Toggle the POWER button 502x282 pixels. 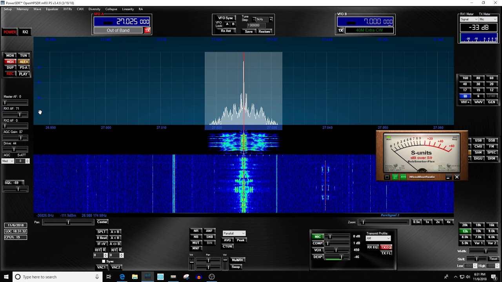click(x=10, y=32)
